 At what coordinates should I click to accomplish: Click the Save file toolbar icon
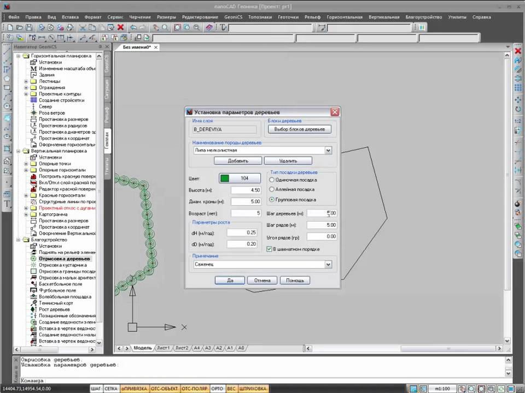[29, 27]
